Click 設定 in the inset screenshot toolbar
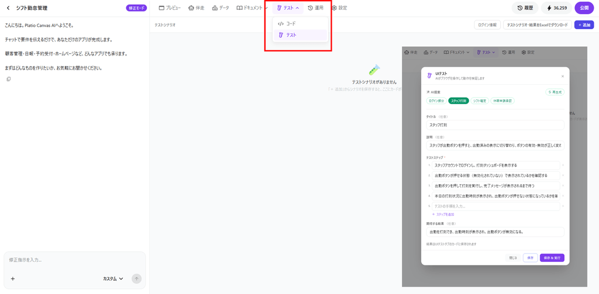This screenshot has height=294, width=599. click(528, 52)
